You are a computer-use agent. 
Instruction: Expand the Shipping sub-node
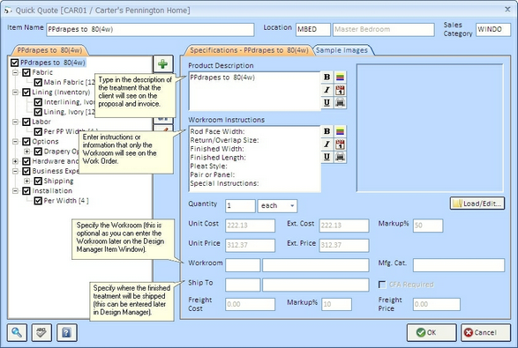27,181
